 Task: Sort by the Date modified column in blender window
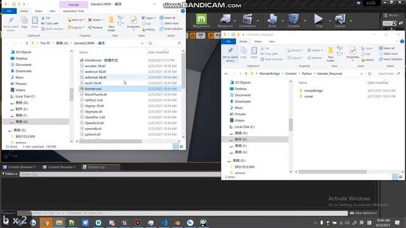tap(159, 52)
